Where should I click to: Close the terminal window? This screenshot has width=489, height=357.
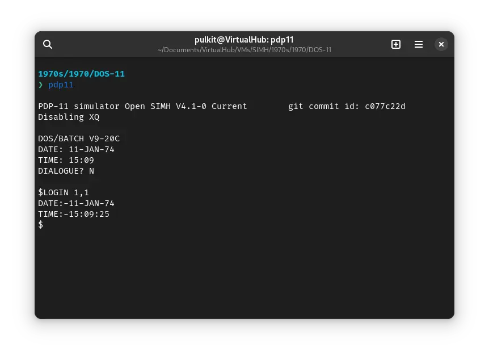pos(441,44)
